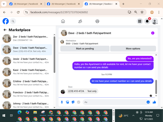
Task: Open the Windows notification center icon
Action: (x=158, y=115)
